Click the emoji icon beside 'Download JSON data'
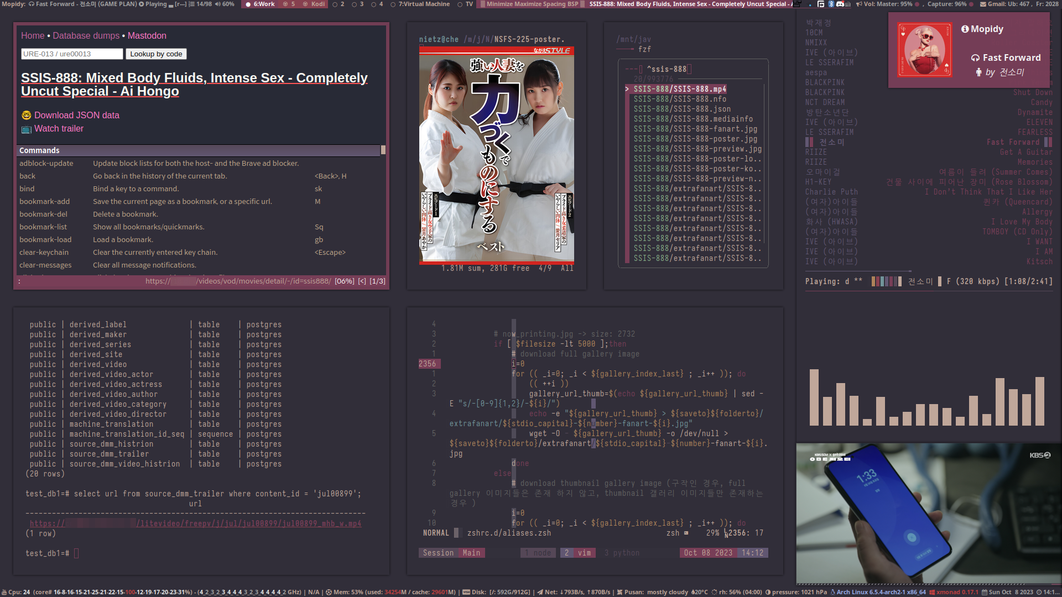Screen dimensions: 1062x597 click(27, 115)
